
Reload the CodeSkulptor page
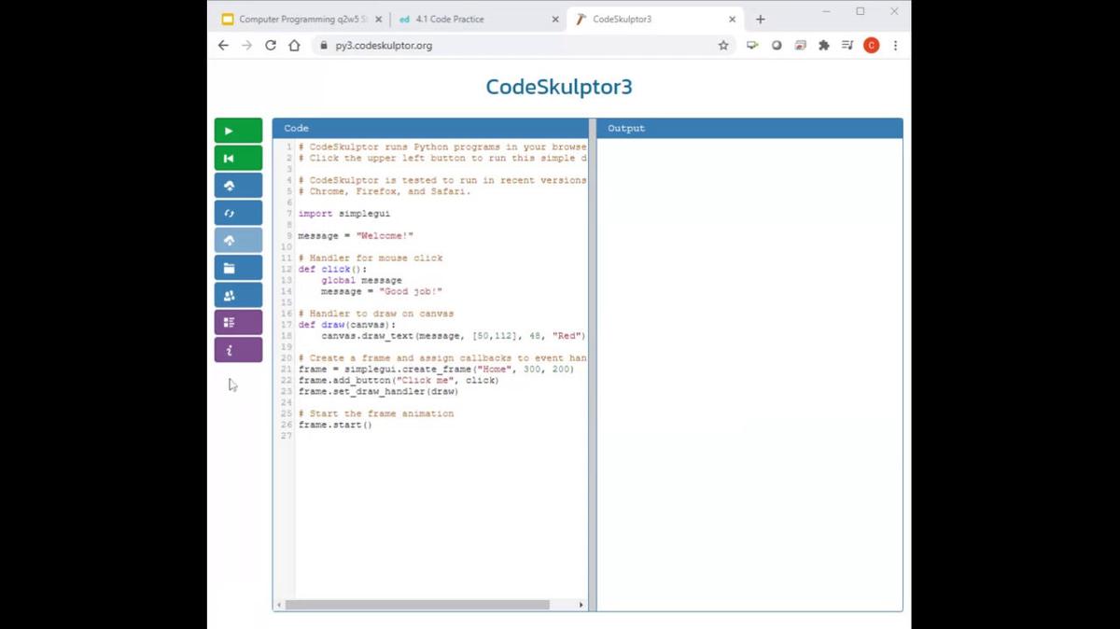coord(271,45)
